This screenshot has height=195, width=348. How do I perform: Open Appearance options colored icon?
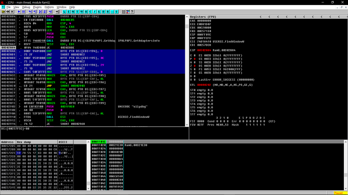click(x=128, y=12)
